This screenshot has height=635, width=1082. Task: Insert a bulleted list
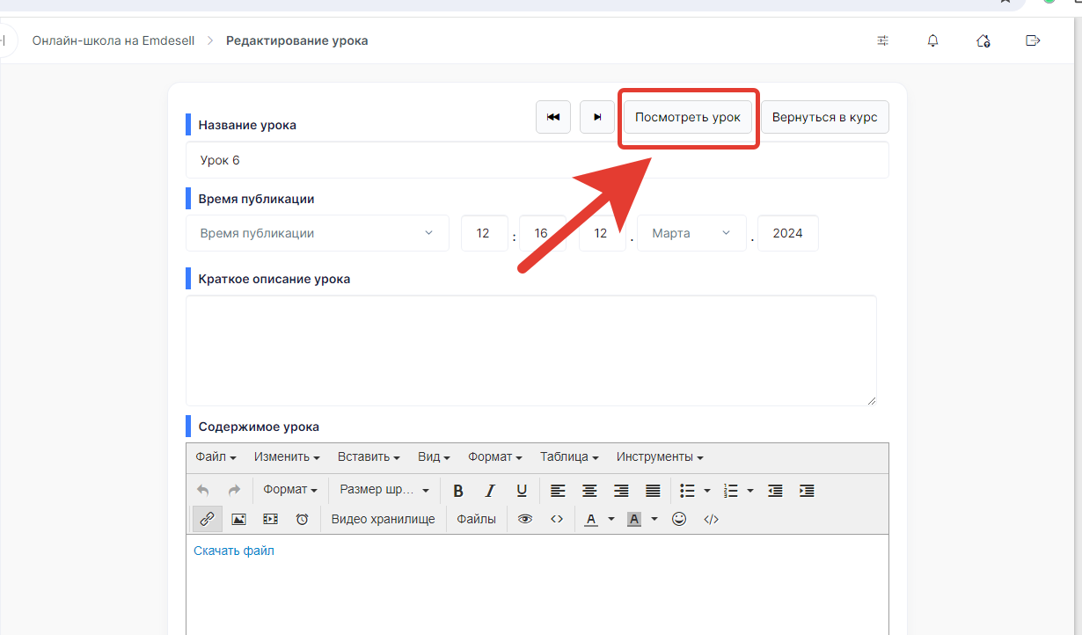click(688, 491)
